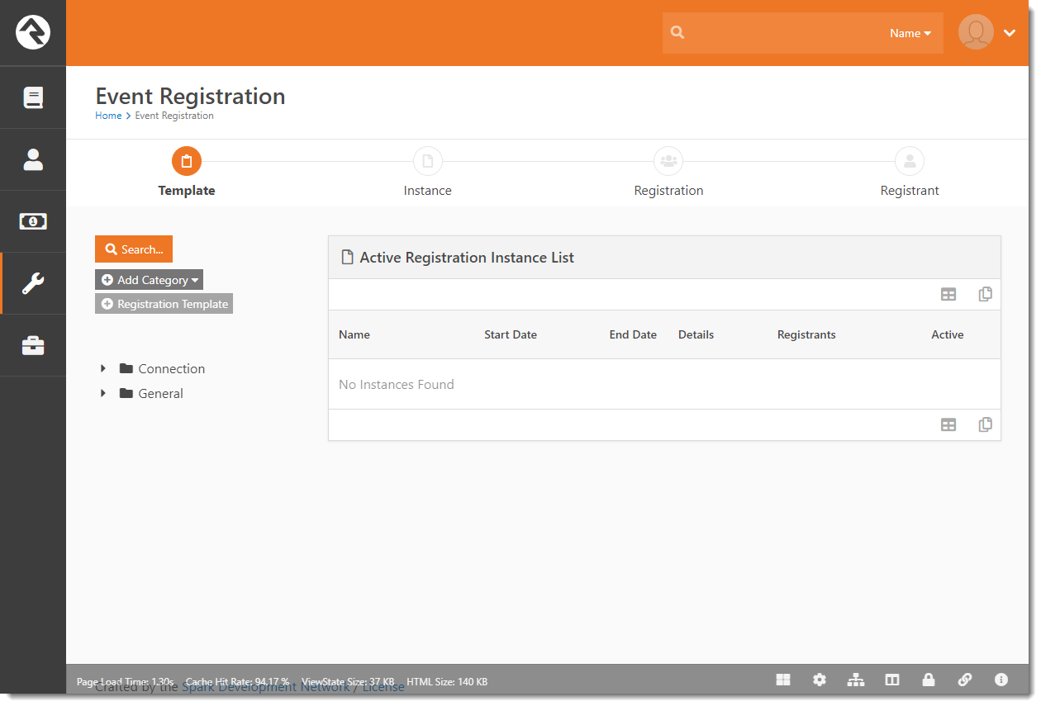
Task: Sort by the Start Date column header
Action: pos(511,334)
